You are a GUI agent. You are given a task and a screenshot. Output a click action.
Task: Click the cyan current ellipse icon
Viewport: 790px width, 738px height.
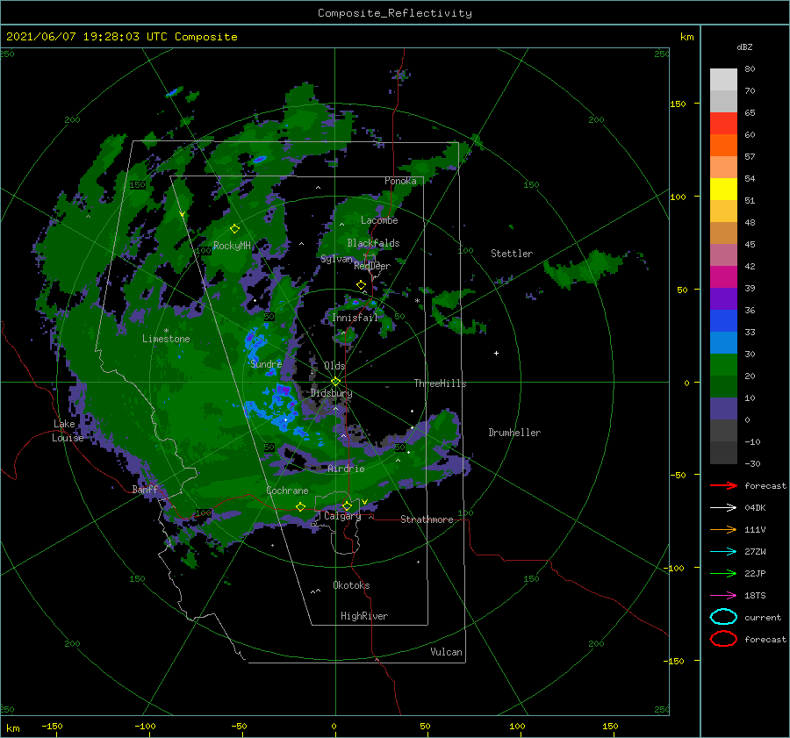click(x=723, y=617)
